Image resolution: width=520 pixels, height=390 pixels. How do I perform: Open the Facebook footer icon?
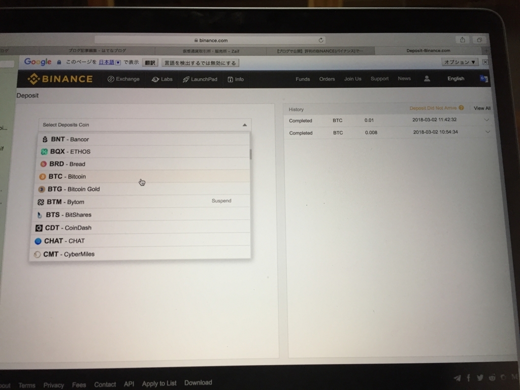click(x=469, y=378)
